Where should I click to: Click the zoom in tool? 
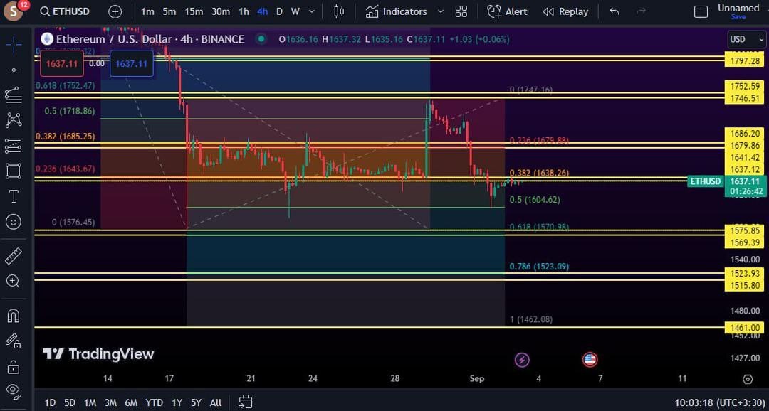click(14, 281)
